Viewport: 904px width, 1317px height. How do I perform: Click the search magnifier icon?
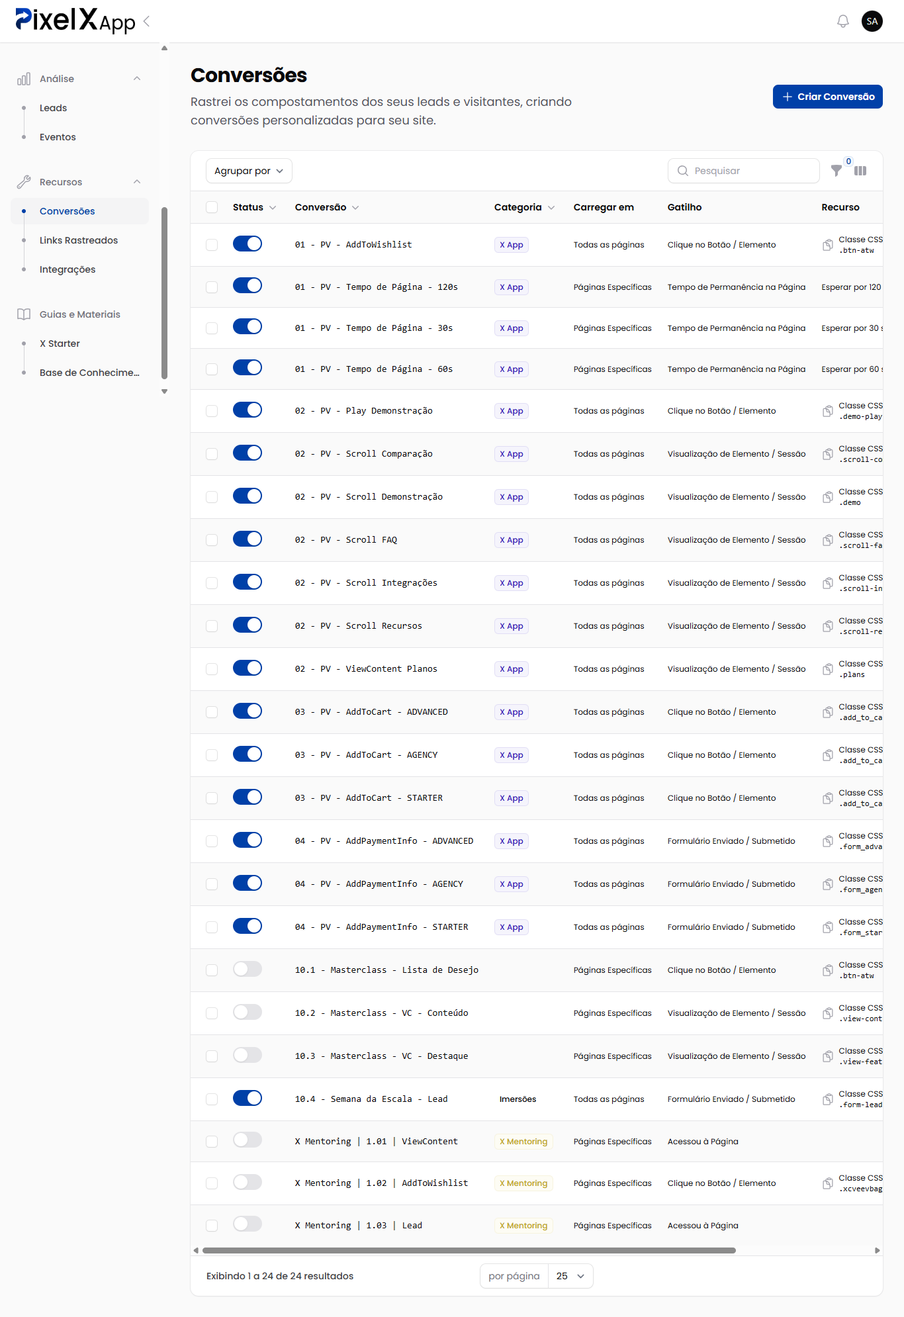pos(683,171)
